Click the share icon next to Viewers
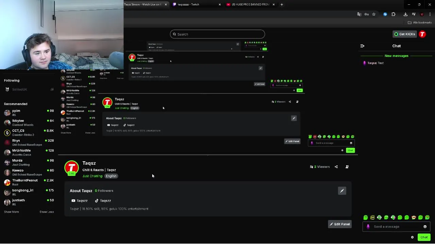Image resolution: width=435 pixels, height=244 pixels. tap(336, 167)
